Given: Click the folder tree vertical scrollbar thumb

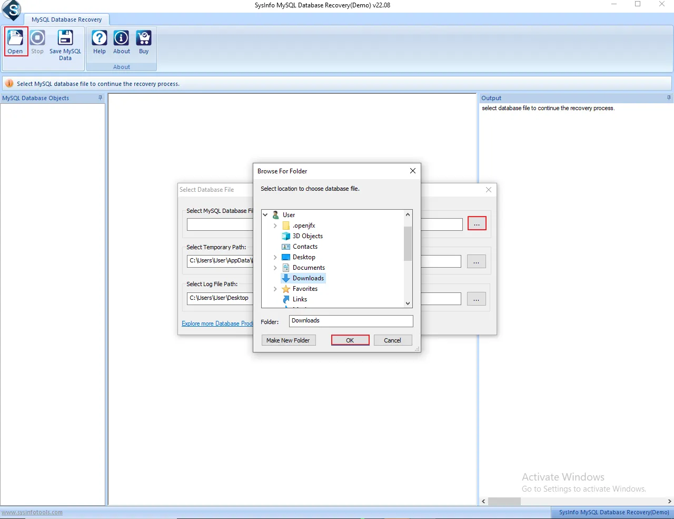Looking at the screenshot, I should click(x=408, y=243).
